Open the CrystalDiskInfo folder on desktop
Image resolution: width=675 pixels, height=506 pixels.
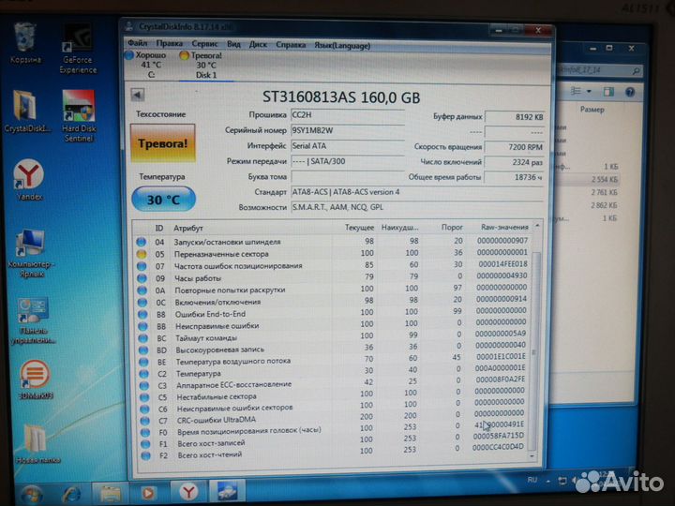click(26, 111)
